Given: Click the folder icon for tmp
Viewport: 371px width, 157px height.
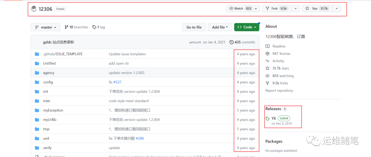Looking at the screenshot, I should (x=37, y=129).
